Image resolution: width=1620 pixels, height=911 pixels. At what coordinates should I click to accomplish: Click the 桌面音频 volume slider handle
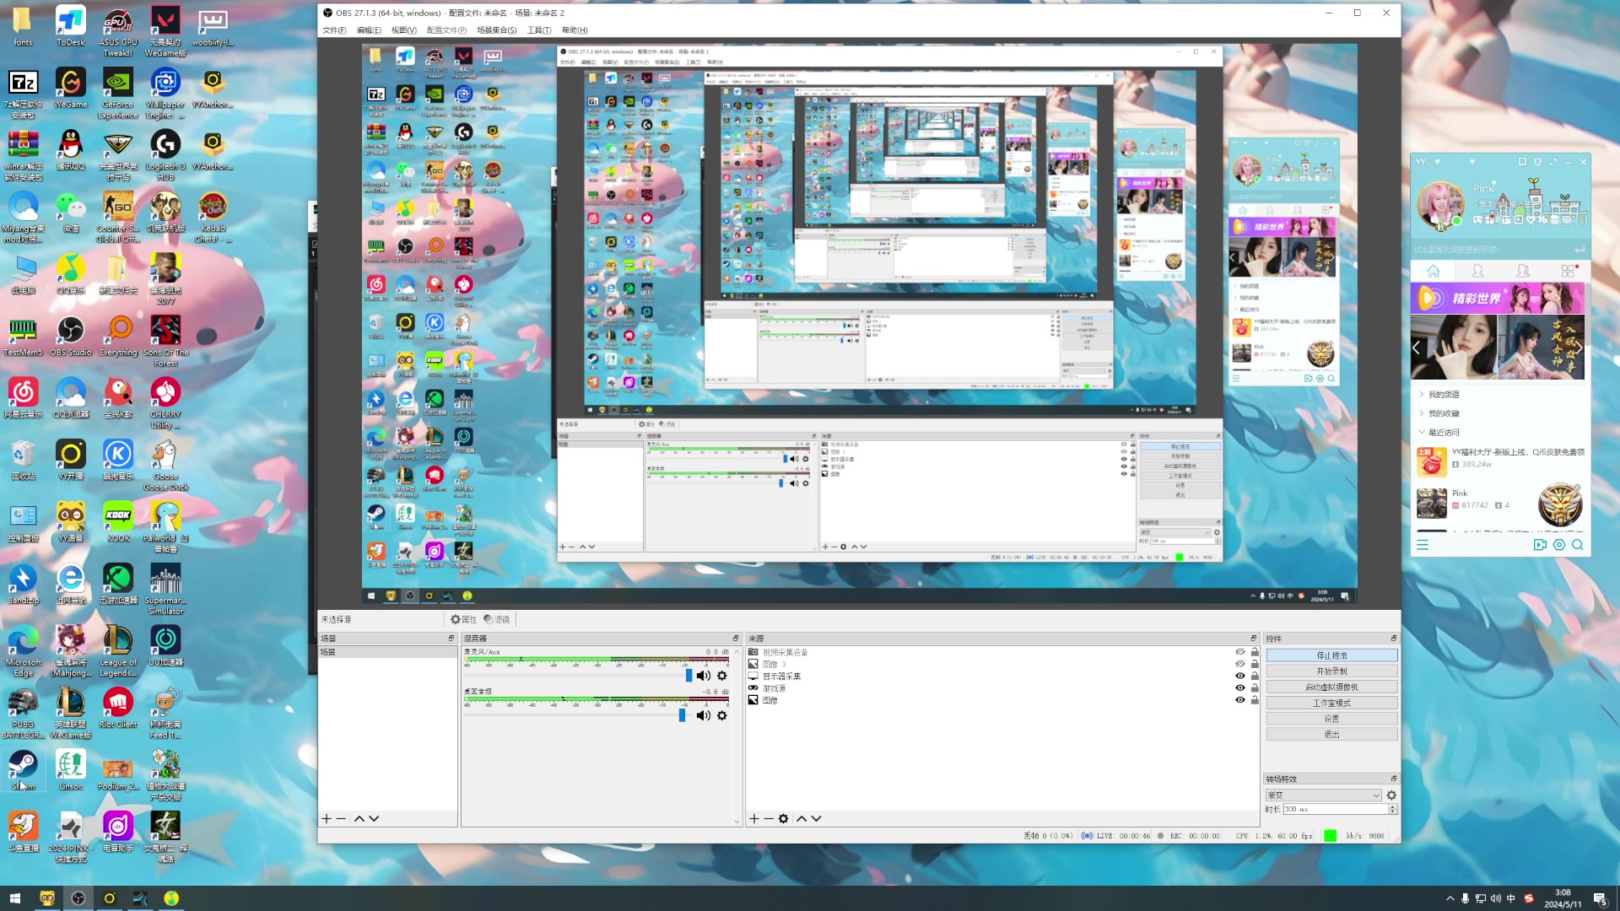682,715
